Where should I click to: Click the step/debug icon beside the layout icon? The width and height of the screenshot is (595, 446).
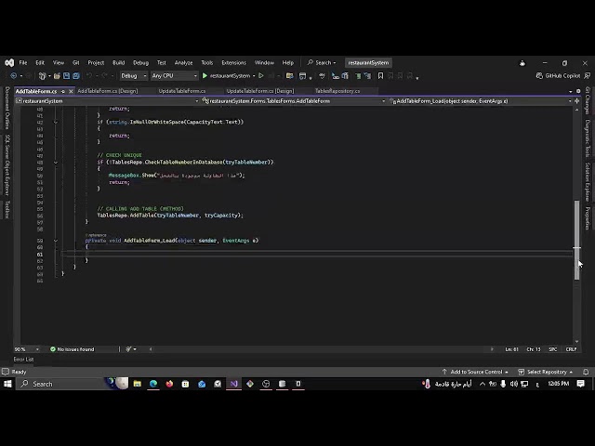[x=322, y=76]
